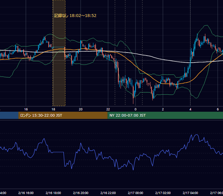Click the 18 hour tick on upper axis
The height and width of the screenshot is (196, 223).
click(x=53, y=109)
